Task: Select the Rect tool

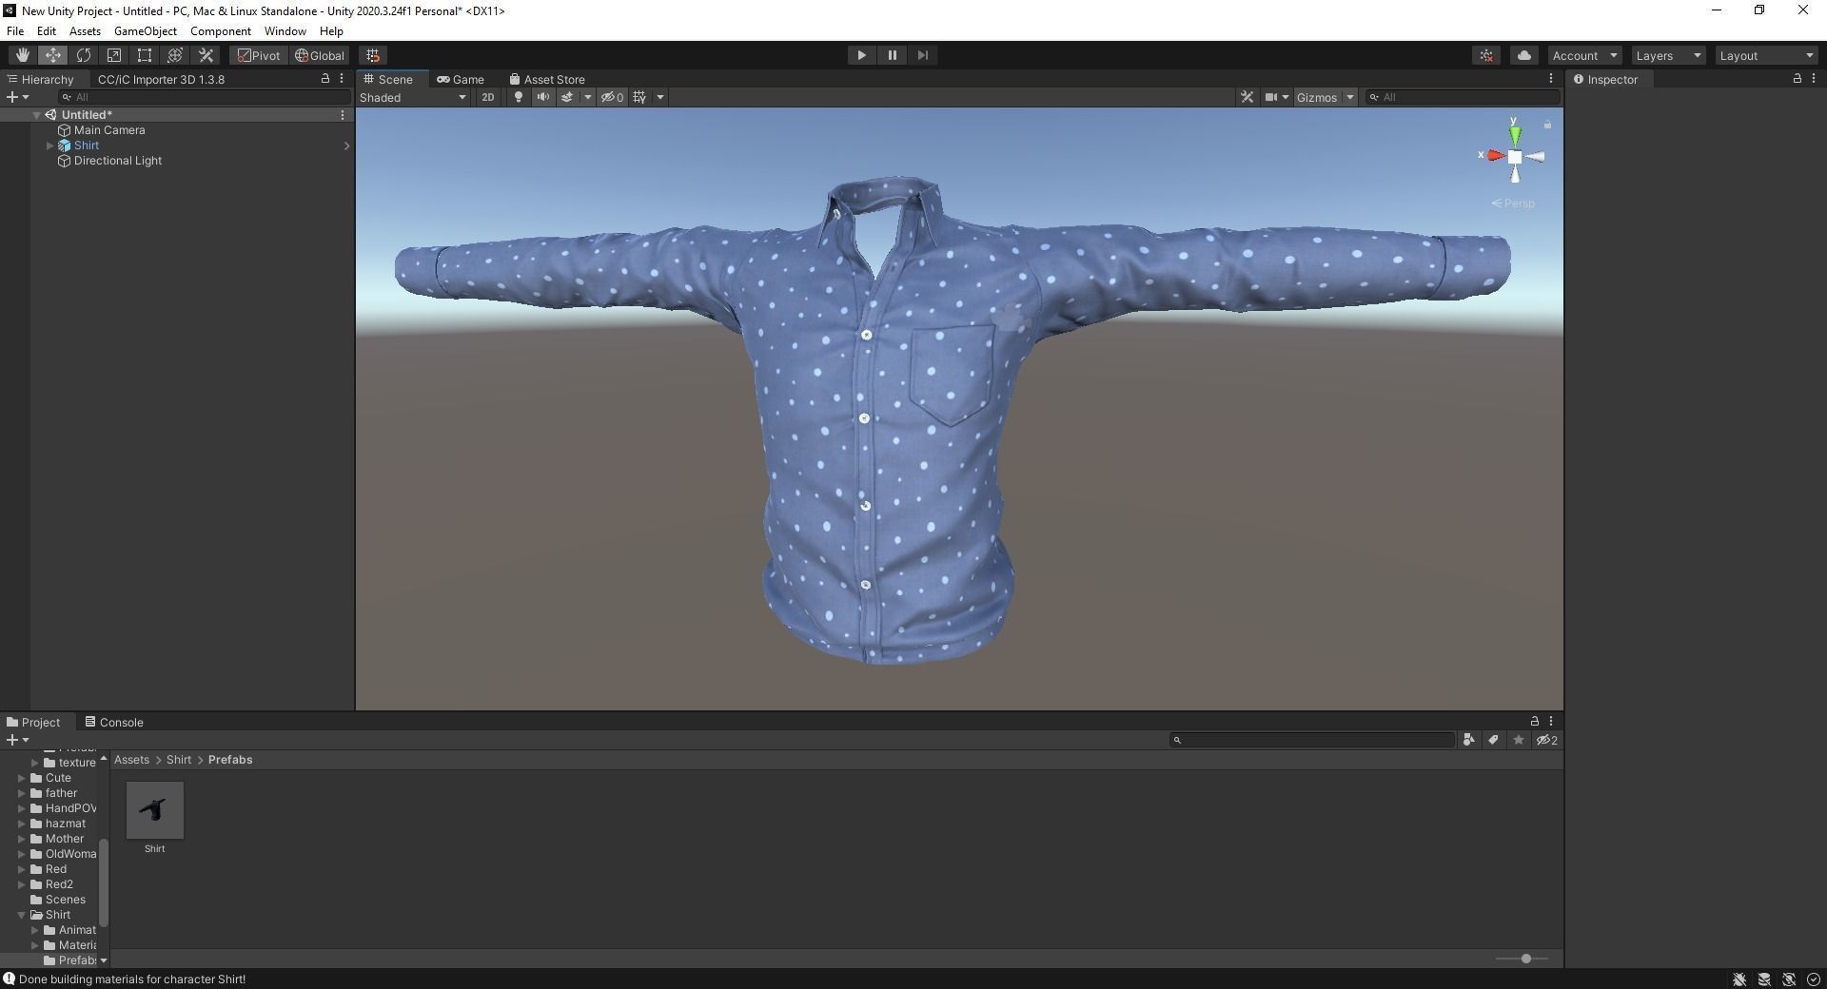Action: point(145,55)
